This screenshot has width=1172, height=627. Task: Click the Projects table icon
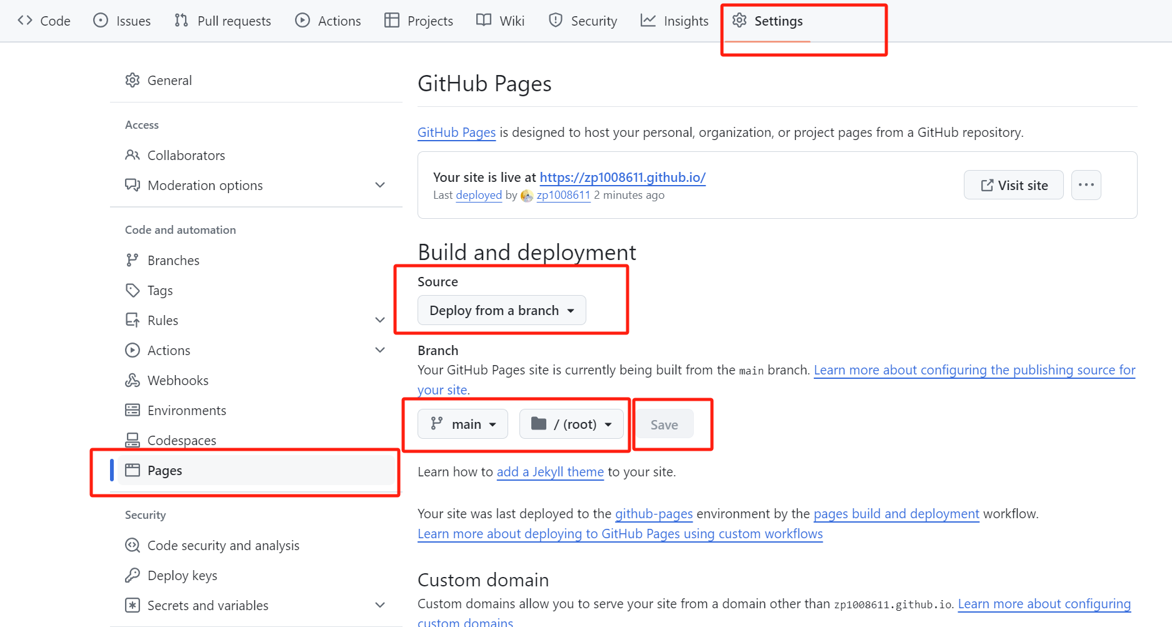[x=392, y=21]
